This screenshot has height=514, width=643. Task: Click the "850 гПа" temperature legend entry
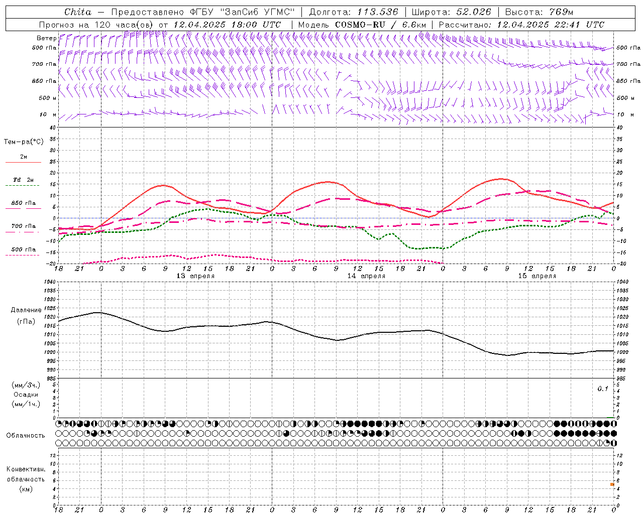[x=24, y=203]
